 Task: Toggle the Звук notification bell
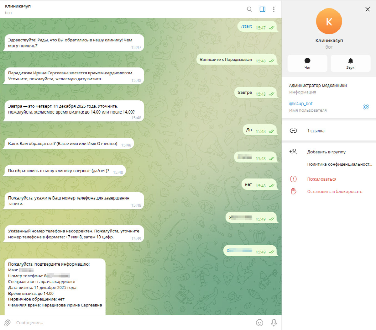point(351,63)
